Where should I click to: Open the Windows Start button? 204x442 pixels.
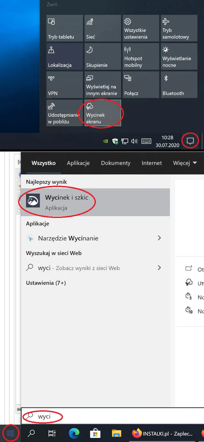tap(10, 433)
